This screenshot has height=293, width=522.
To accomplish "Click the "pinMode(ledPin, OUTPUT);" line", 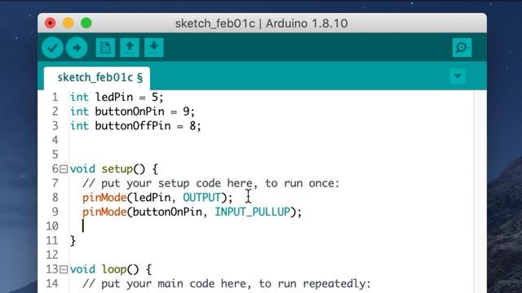I will click(x=157, y=198).
